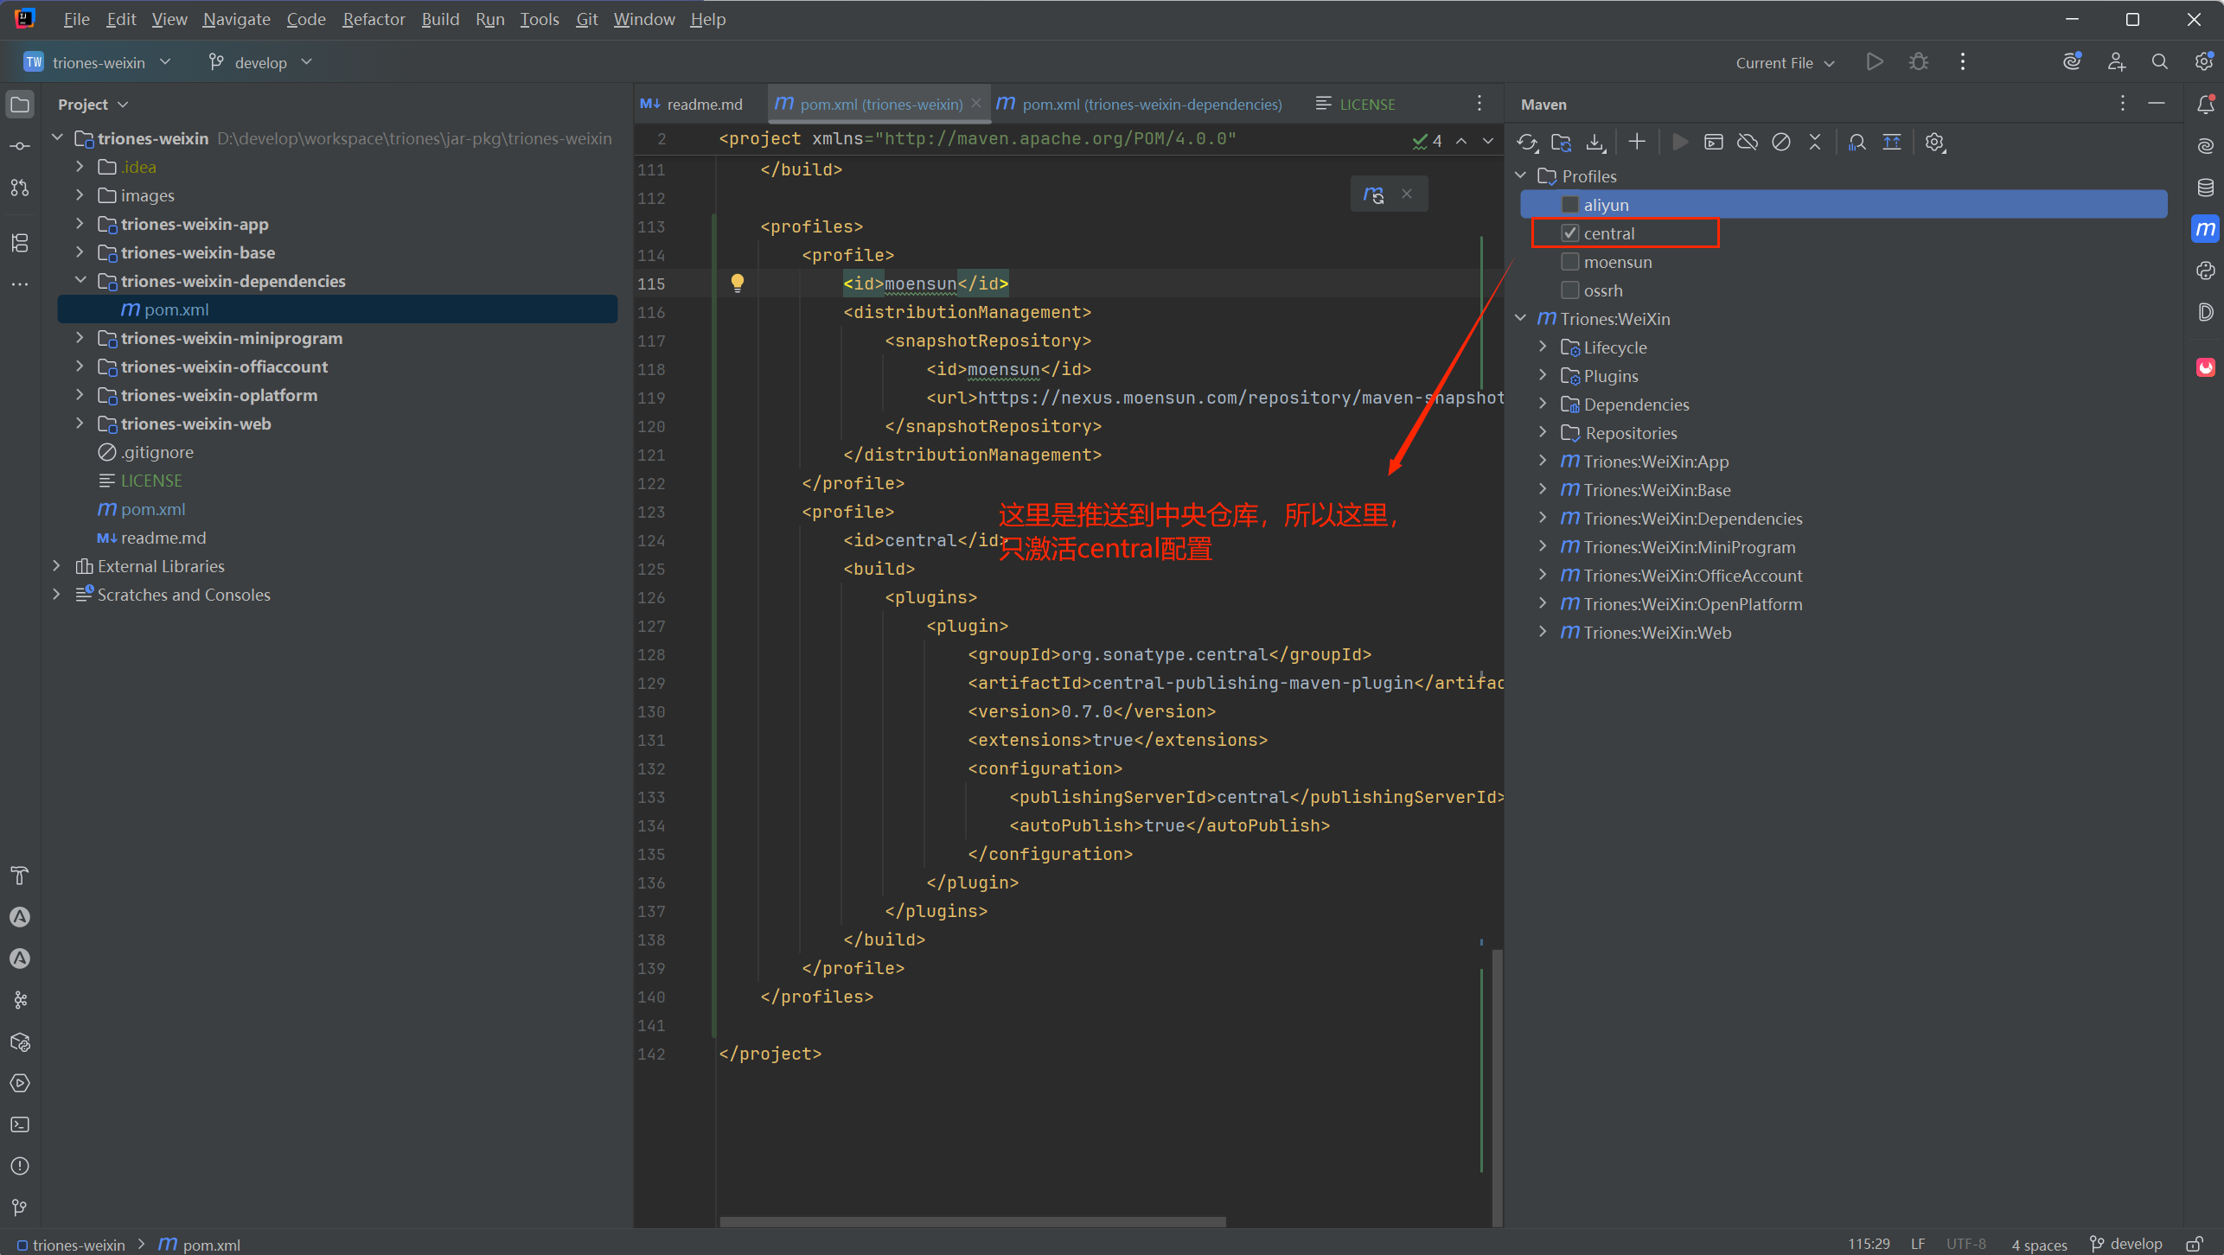Expand Lifecycle node in Maven panel
Viewport: 2224px width, 1255px height.
[1543, 347]
